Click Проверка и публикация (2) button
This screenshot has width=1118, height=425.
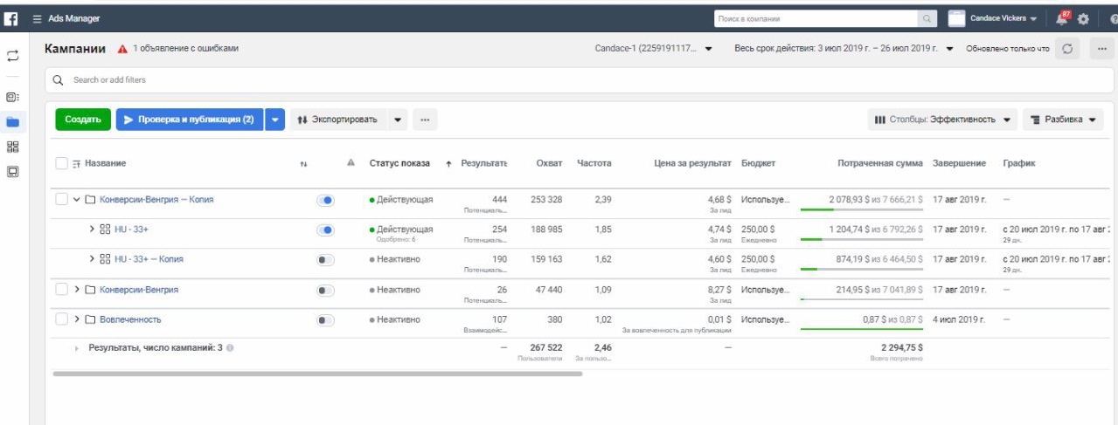click(190, 120)
